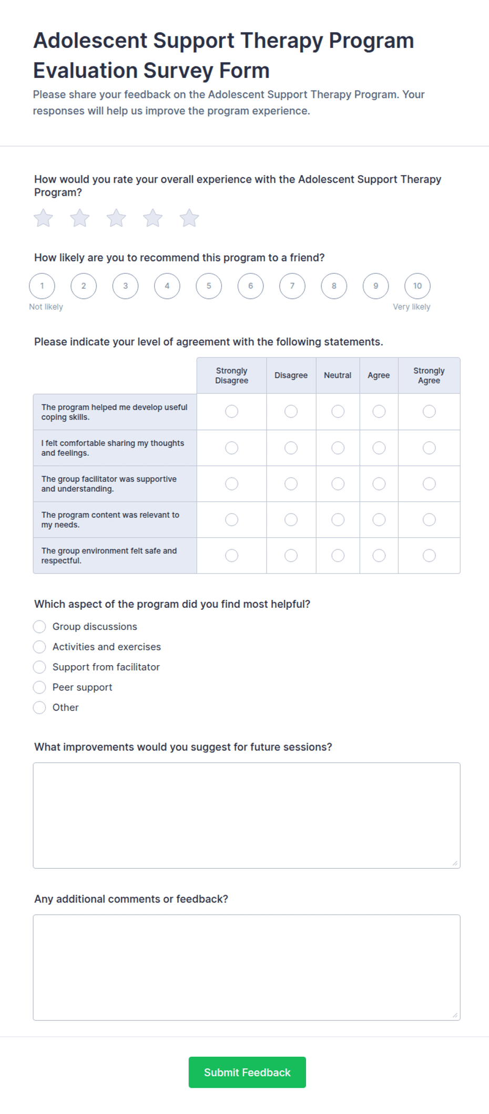Select the third star rating
Image resolution: width=489 pixels, height=1114 pixels.
[x=116, y=218]
